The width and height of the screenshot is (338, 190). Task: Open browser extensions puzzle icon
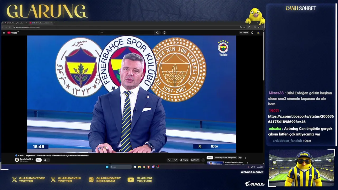pyautogui.click(x=249, y=27)
